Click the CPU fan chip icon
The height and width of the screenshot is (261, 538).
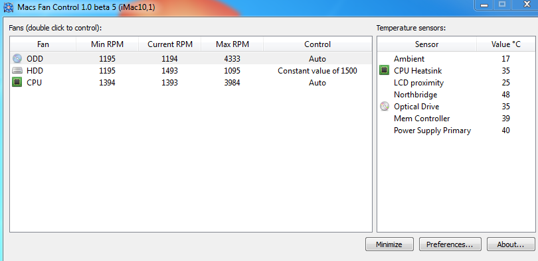coord(17,82)
